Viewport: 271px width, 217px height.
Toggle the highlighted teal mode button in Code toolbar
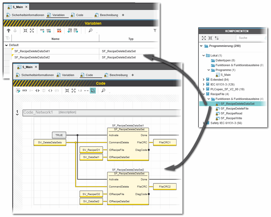(93, 91)
